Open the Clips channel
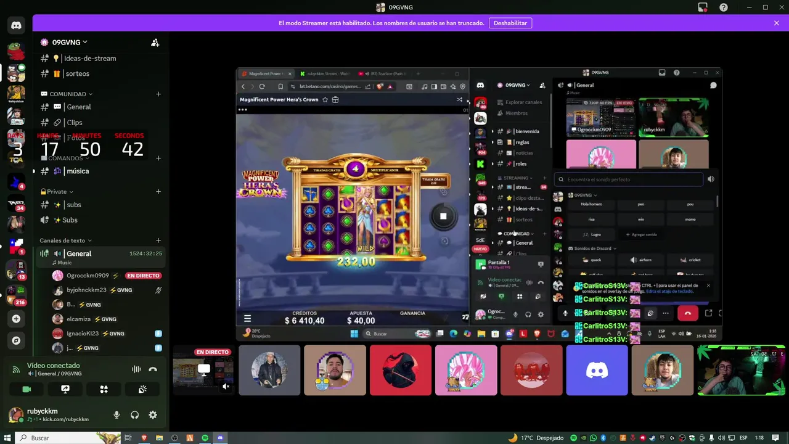Screen dimensions: 789x444 (x=74, y=122)
